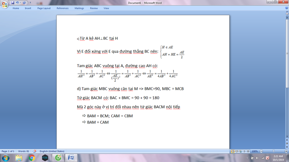Open the Undo history dropdown arrow

point(20,3)
